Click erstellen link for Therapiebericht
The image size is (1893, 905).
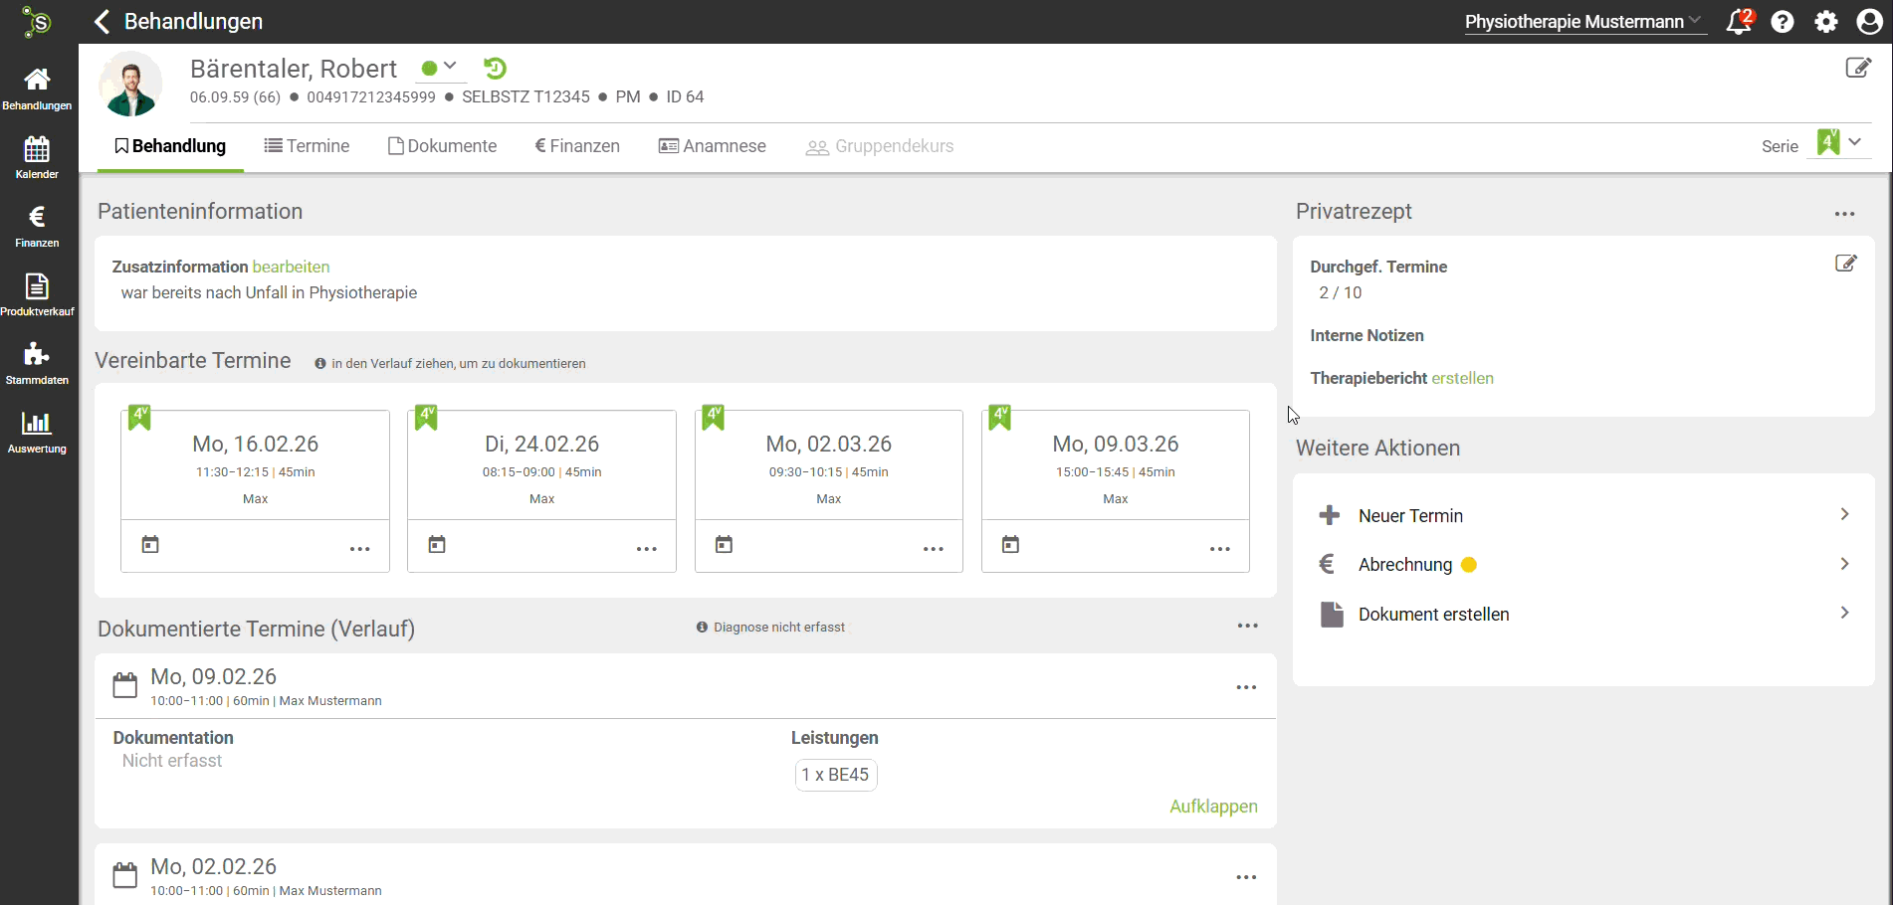click(1462, 378)
